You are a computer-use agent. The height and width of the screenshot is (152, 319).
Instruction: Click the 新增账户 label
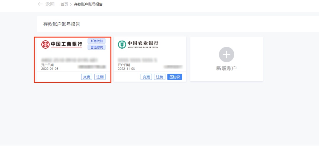[x=227, y=68]
